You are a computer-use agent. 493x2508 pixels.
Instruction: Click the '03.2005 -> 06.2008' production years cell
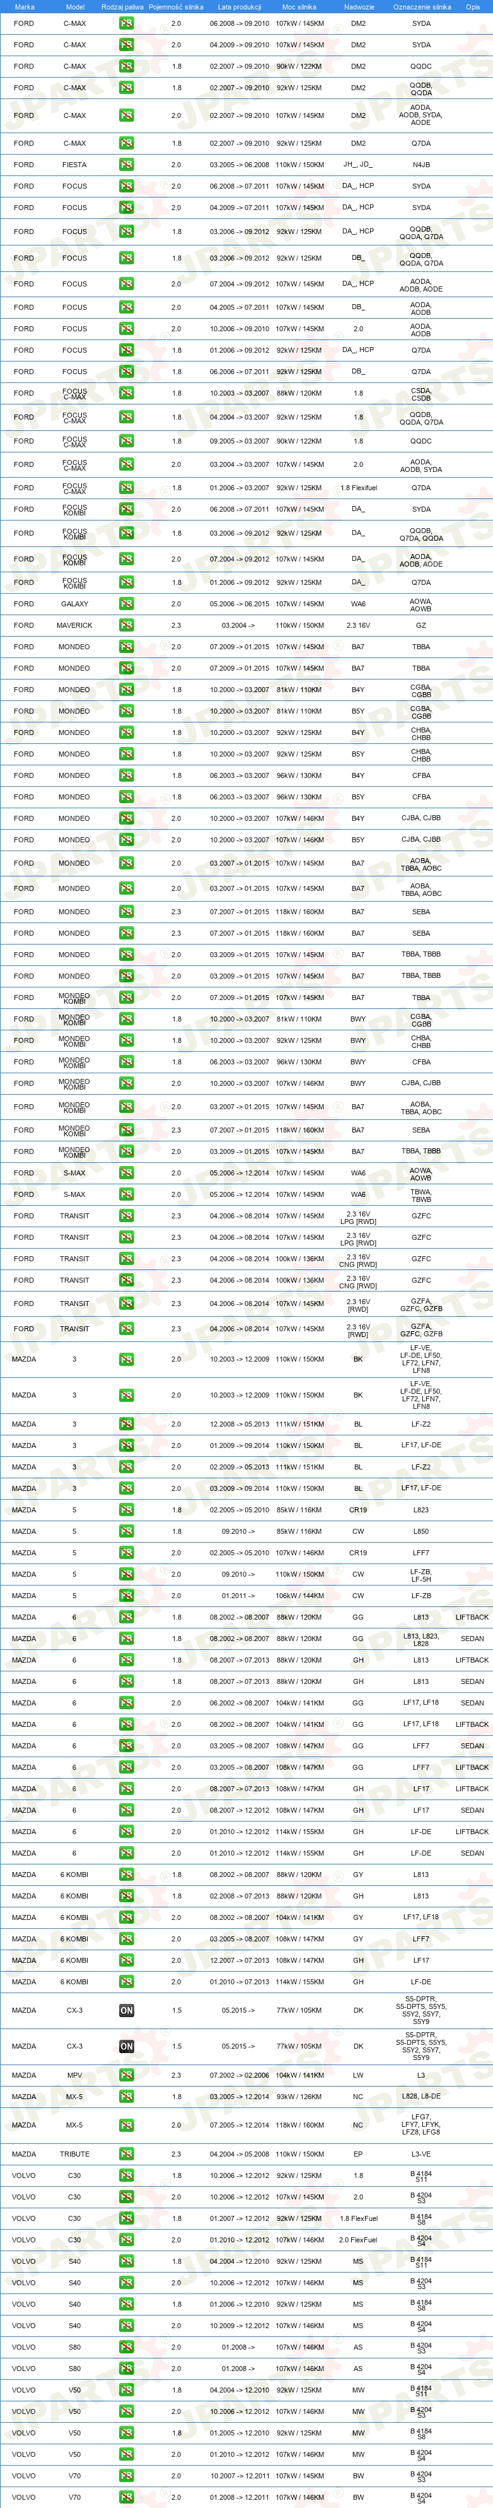(x=239, y=165)
